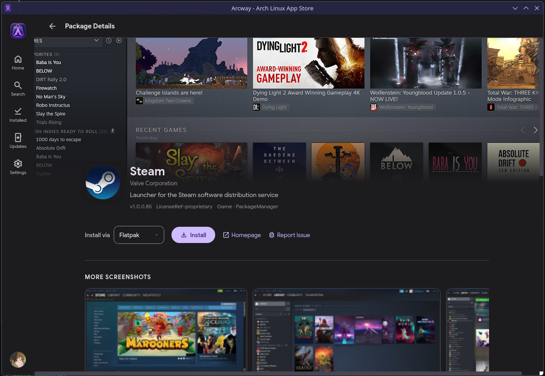Click the 'Package Details' header title
This screenshot has height=376, width=545.
pyautogui.click(x=90, y=26)
